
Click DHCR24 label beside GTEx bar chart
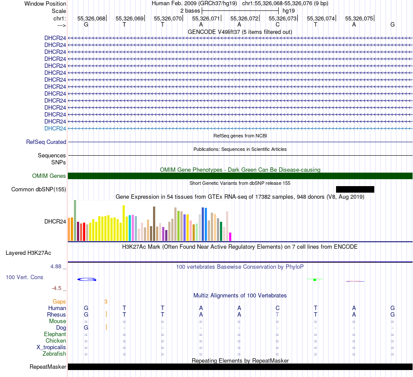[x=55, y=222]
